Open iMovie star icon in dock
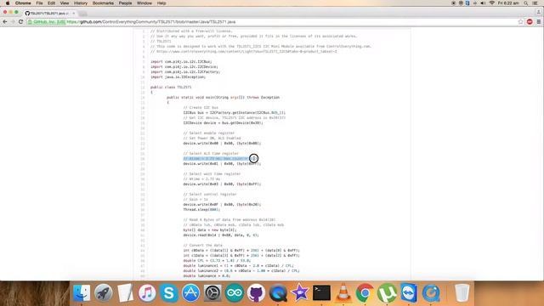 pos(300,292)
